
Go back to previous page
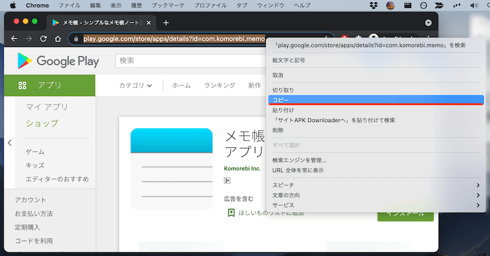click(13, 38)
